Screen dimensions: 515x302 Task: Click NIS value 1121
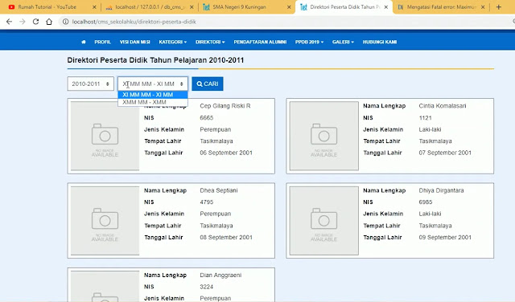(x=425, y=118)
